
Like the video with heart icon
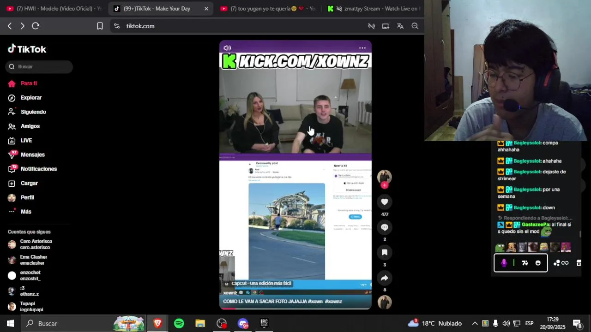[385, 202]
